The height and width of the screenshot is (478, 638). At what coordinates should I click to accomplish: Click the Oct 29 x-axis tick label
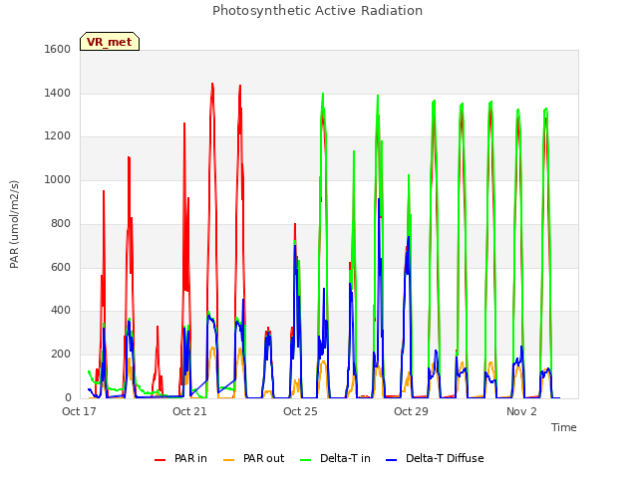pos(411,411)
